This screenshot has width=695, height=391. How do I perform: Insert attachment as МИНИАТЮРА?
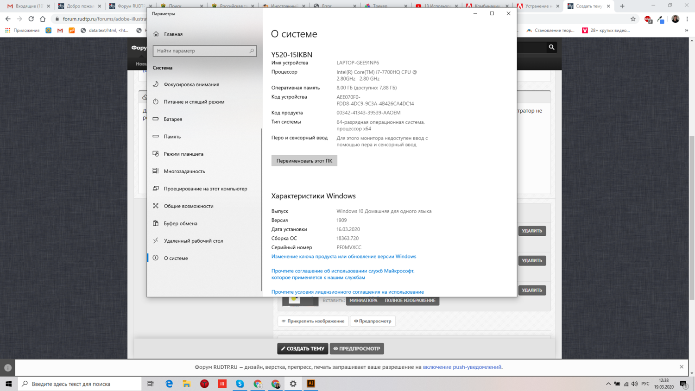363,301
